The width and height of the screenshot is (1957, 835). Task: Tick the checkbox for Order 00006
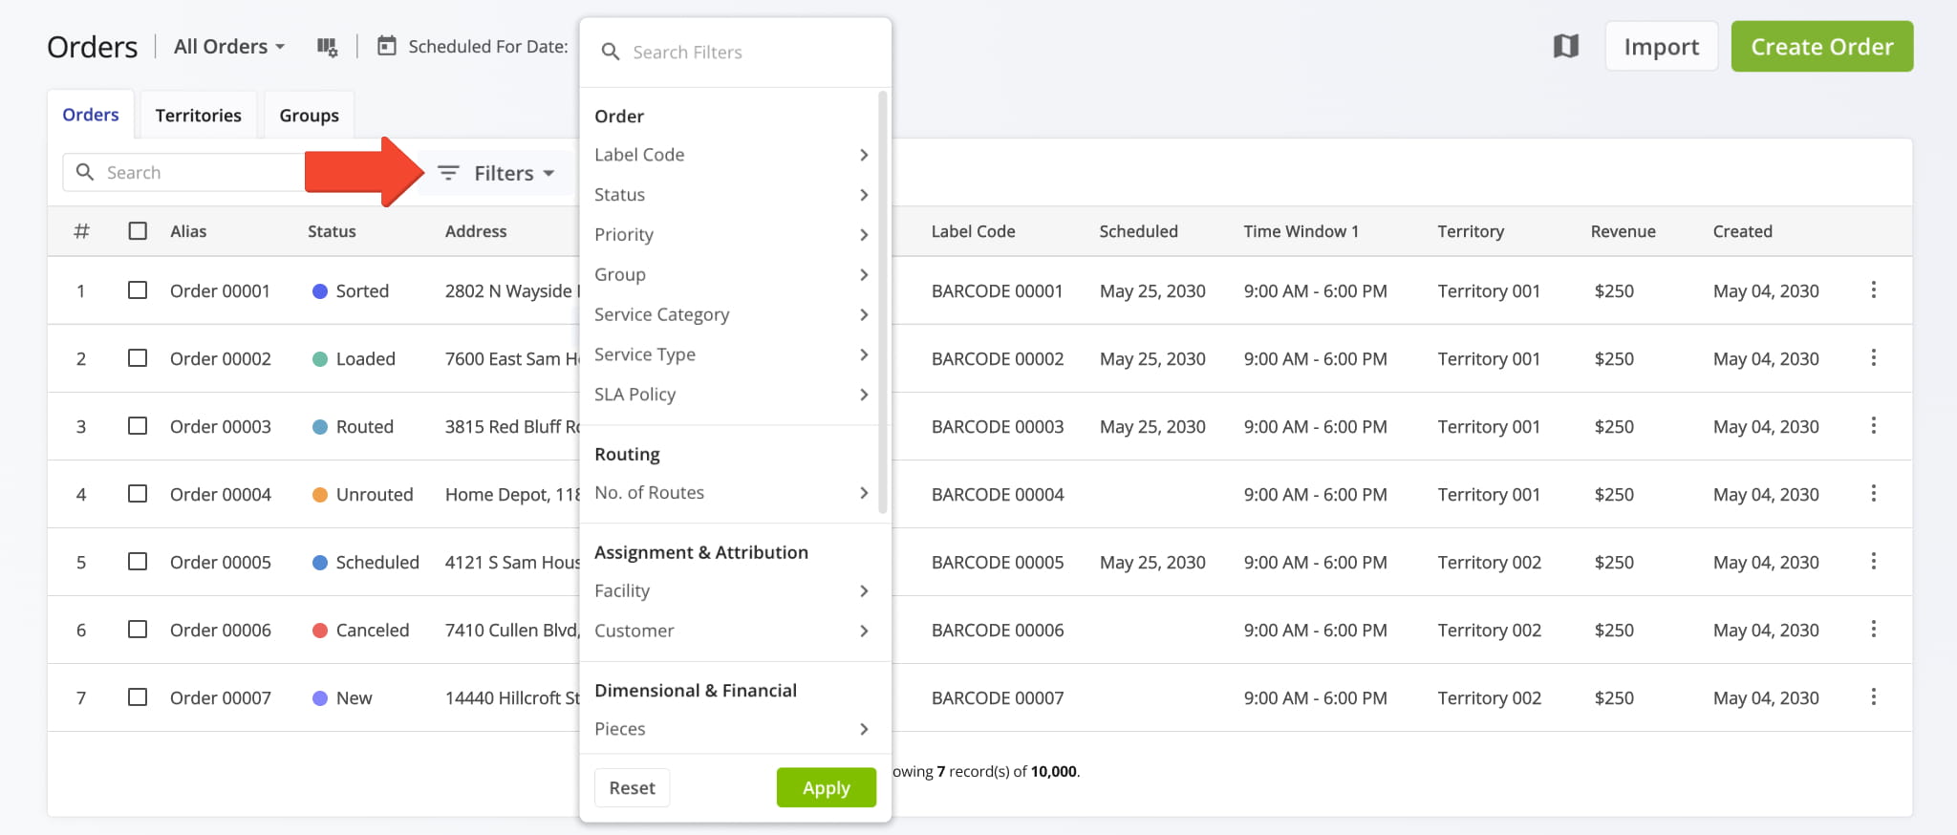pyautogui.click(x=138, y=629)
